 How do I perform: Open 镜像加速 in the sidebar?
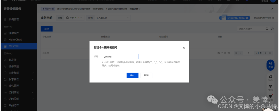click(18, 66)
